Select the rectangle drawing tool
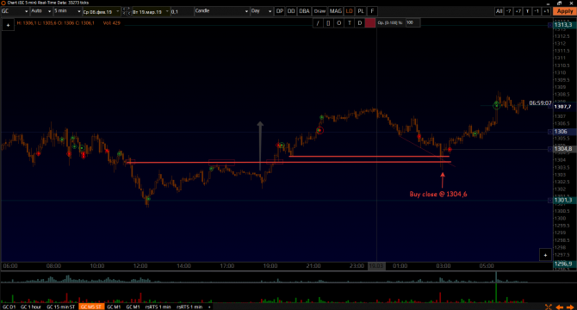577x310 pixels. coord(328,23)
